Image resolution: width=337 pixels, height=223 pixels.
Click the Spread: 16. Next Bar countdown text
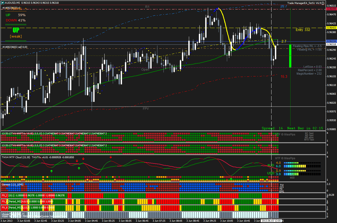pos(292,128)
